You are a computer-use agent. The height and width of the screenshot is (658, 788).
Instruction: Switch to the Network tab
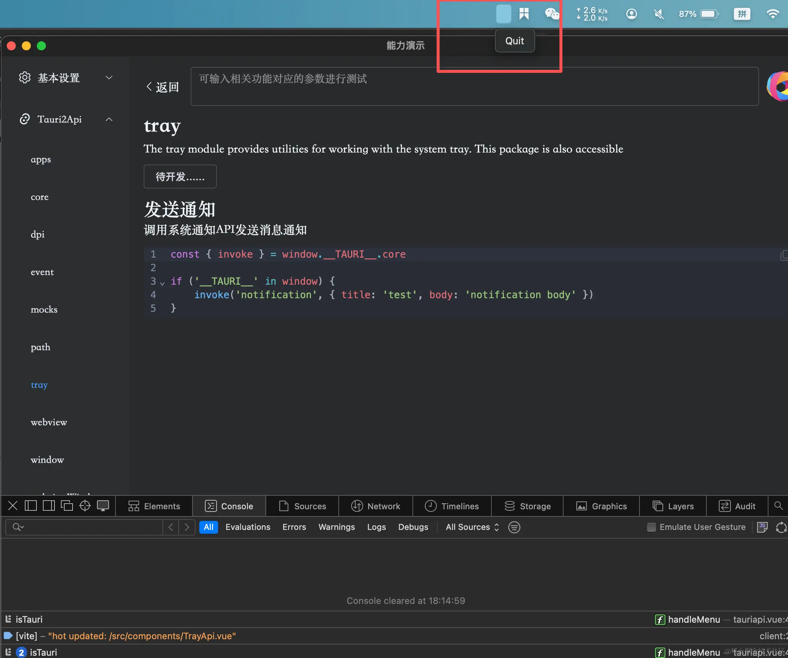pos(376,506)
